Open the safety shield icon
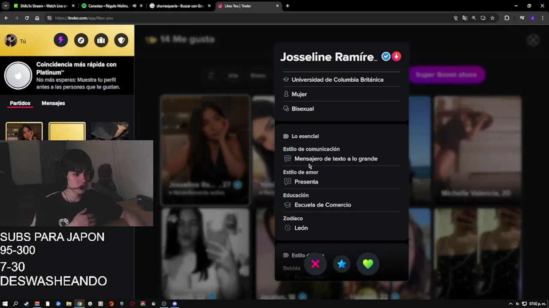Image resolution: width=549 pixels, height=308 pixels. pos(121,40)
